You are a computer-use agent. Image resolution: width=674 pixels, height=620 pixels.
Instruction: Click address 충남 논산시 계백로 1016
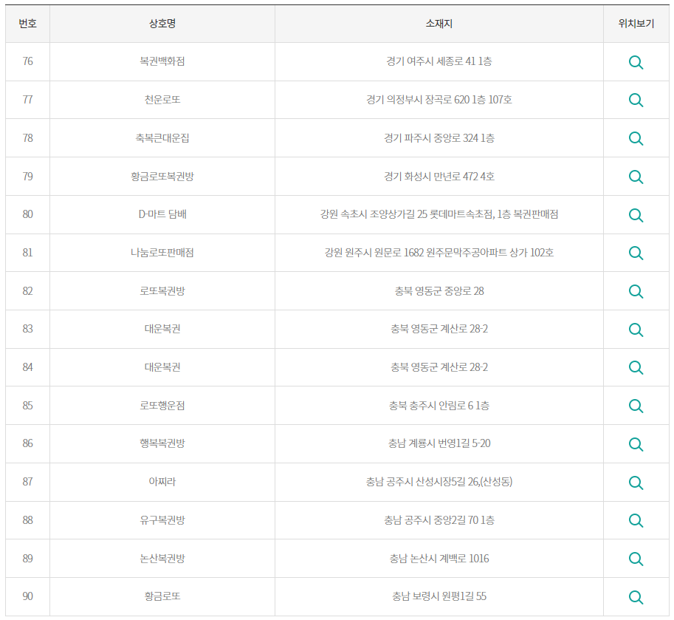click(x=439, y=558)
